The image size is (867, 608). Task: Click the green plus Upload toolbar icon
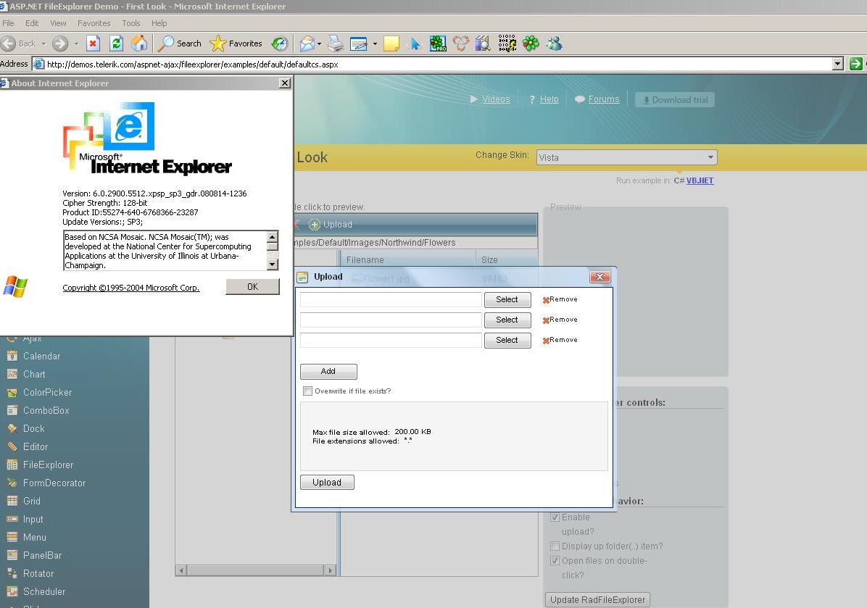pyautogui.click(x=315, y=225)
